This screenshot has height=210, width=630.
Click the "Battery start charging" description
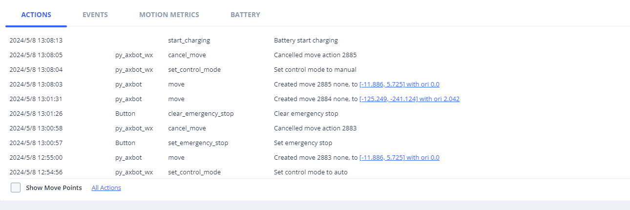306,40
